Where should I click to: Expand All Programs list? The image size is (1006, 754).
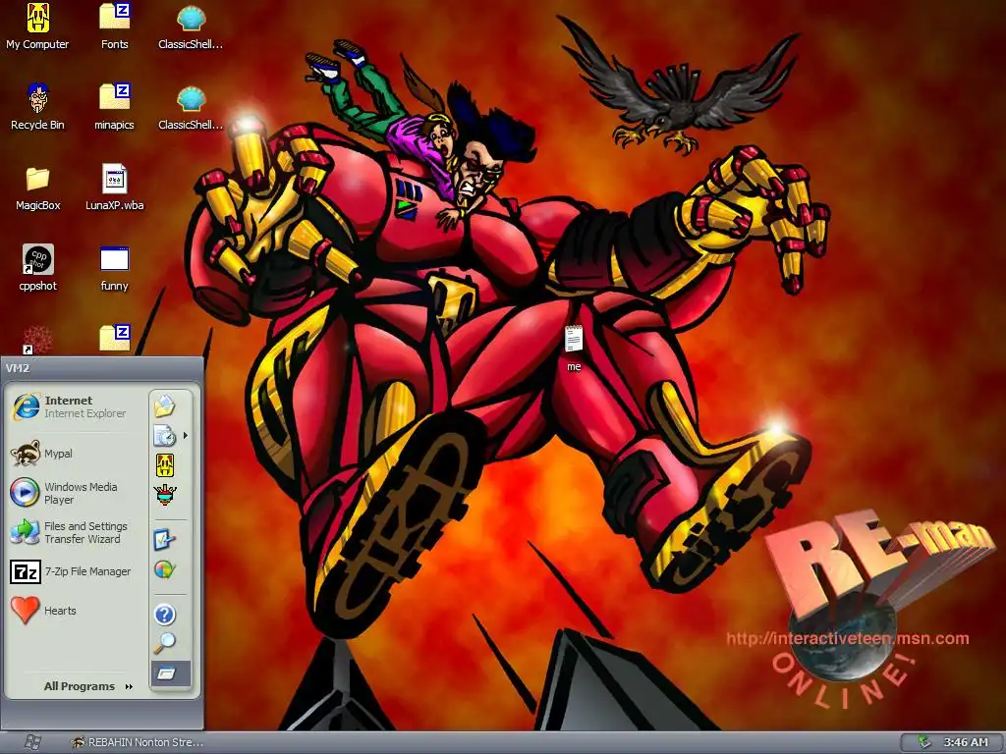[87, 686]
